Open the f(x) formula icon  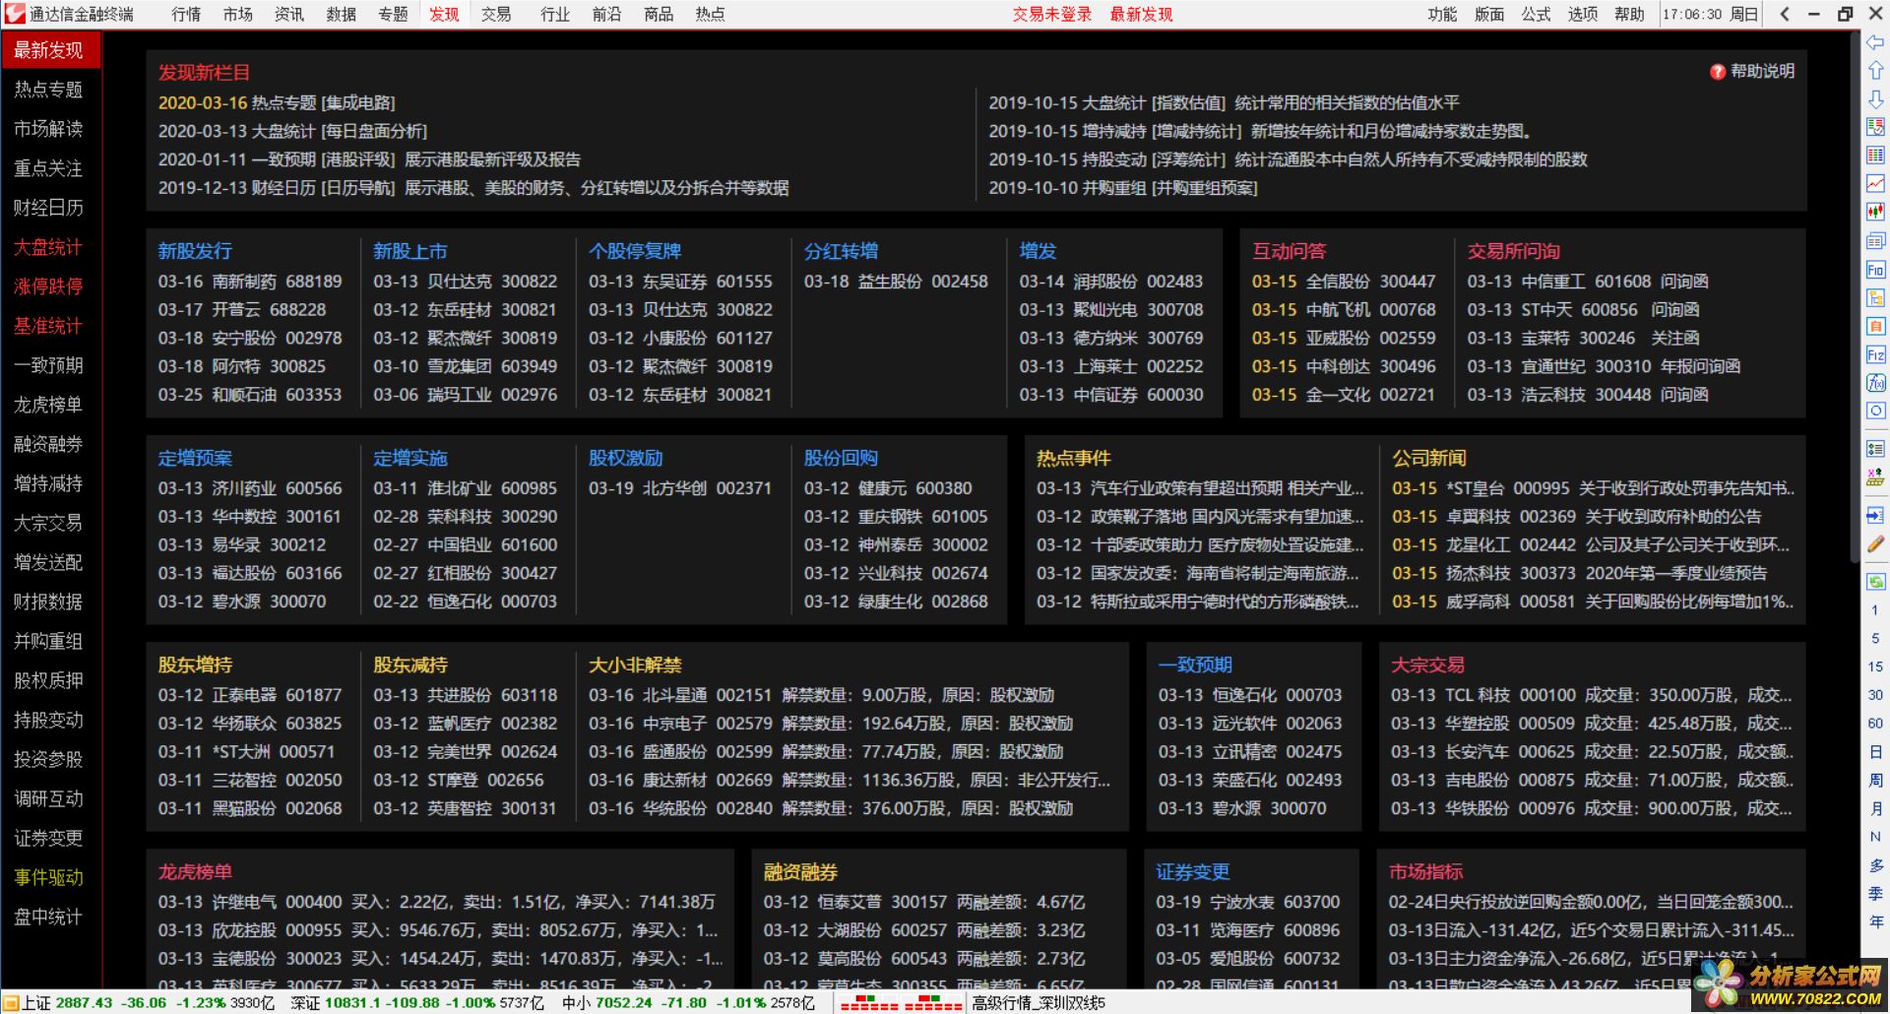pos(1875,382)
